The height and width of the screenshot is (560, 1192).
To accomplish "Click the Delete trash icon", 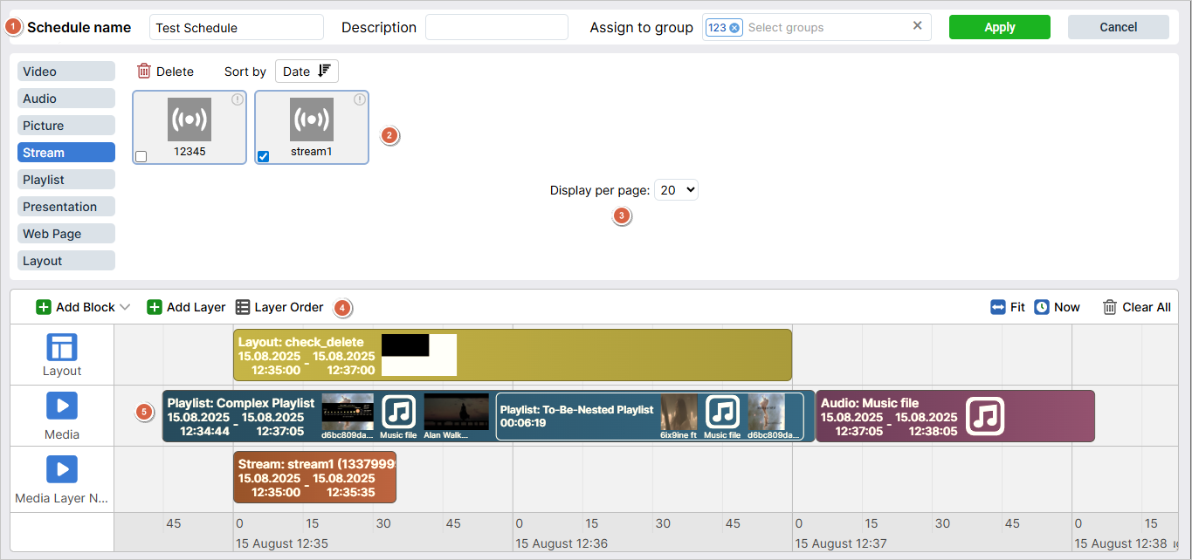I will (x=144, y=72).
